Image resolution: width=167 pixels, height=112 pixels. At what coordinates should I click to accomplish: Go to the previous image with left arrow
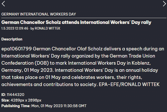click(x=3, y=4)
